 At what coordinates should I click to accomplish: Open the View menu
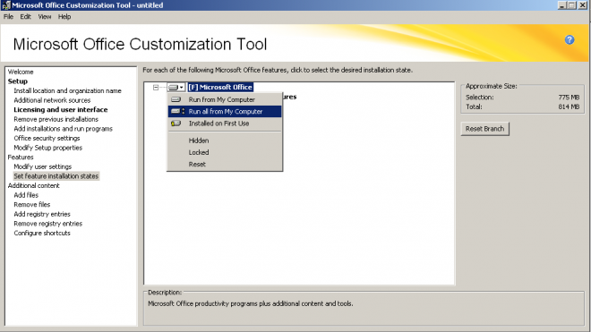pyautogui.click(x=45, y=17)
